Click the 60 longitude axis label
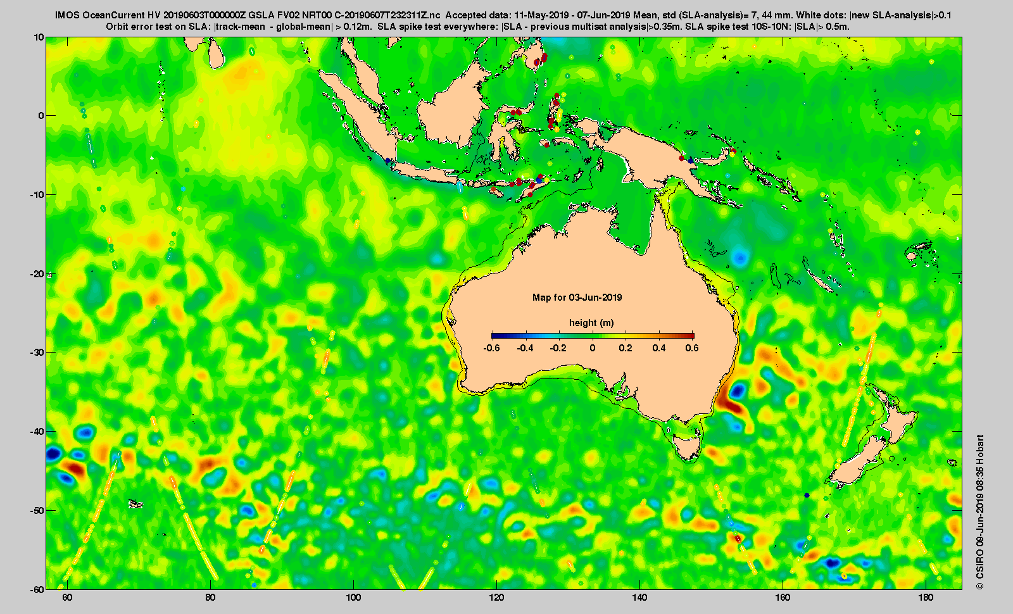Viewport: 1013px width, 614px height. coord(68,598)
